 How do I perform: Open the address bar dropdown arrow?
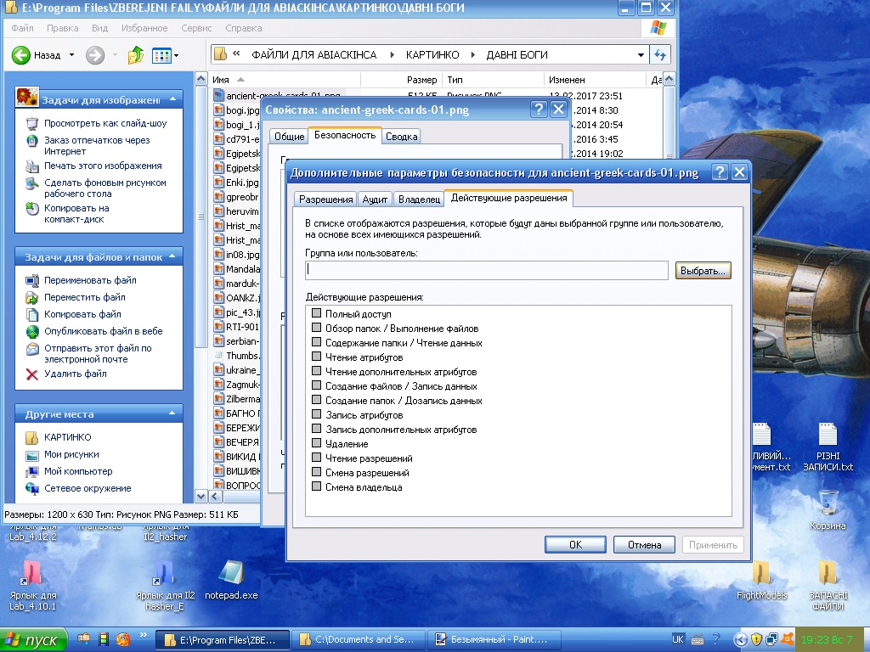point(641,55)
